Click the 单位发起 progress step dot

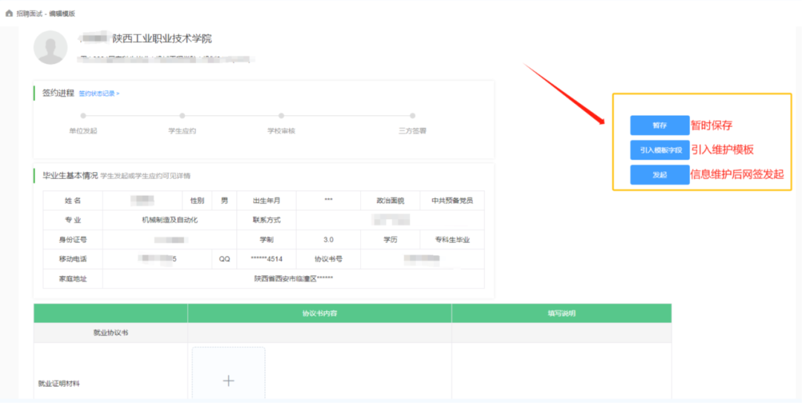click(x=83, y=116)
